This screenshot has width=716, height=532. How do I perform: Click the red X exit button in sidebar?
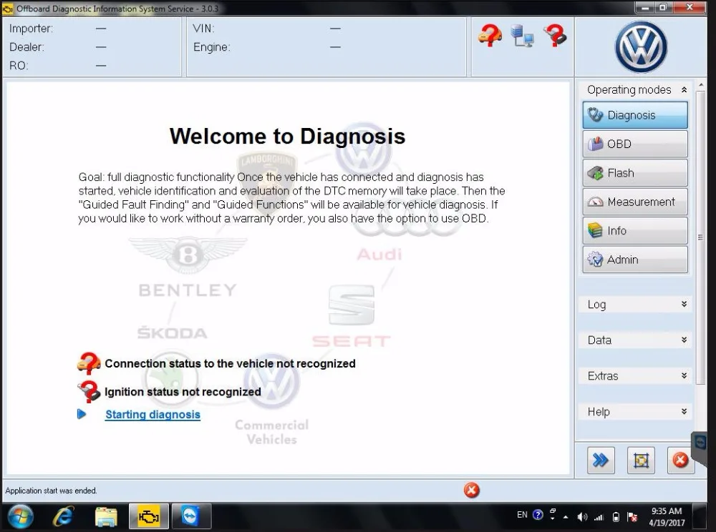click(x=680, y=460)
